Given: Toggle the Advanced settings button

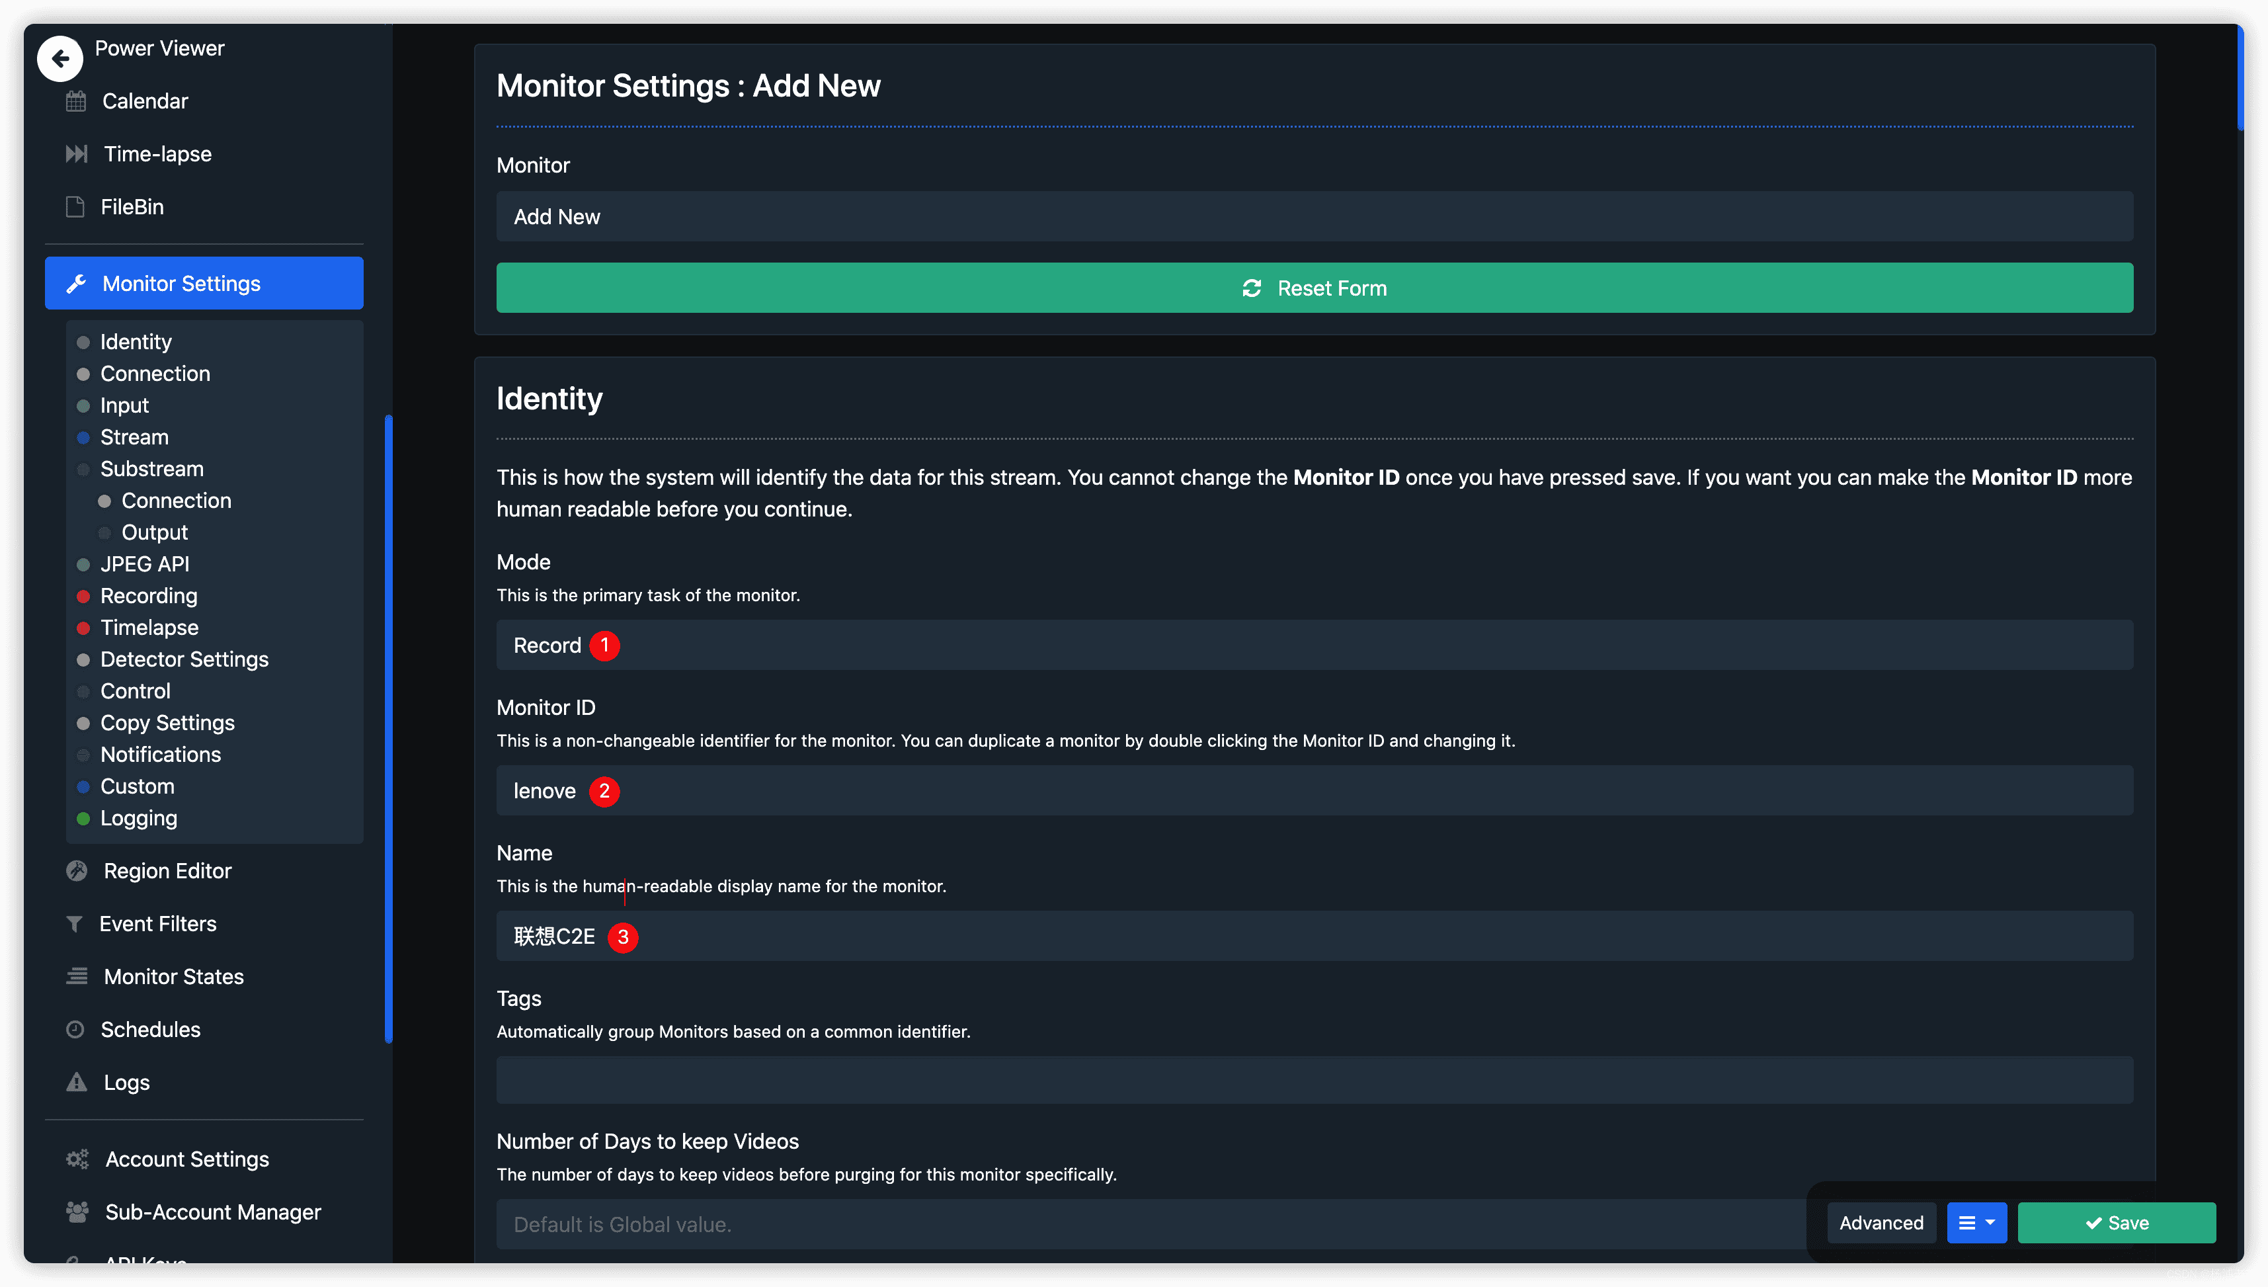Looking at the screenshot, I should click(1881, 1222).
